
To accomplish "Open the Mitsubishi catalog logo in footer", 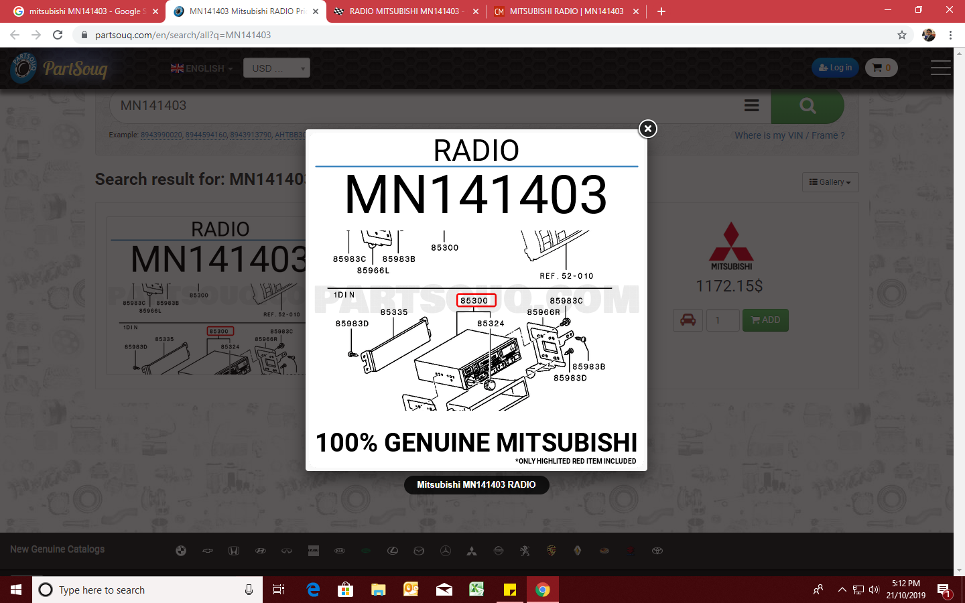I will click(472, 551).
